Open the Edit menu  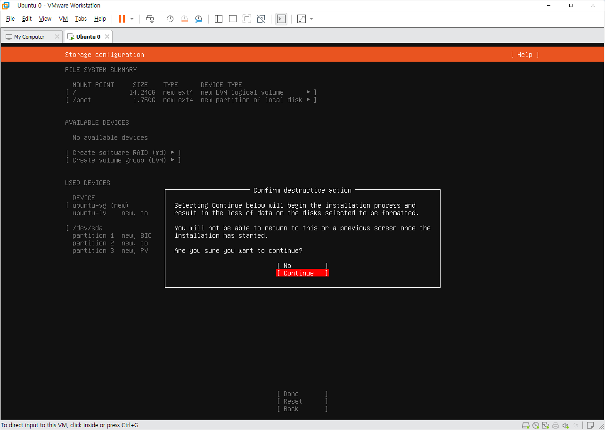(27, 19)
